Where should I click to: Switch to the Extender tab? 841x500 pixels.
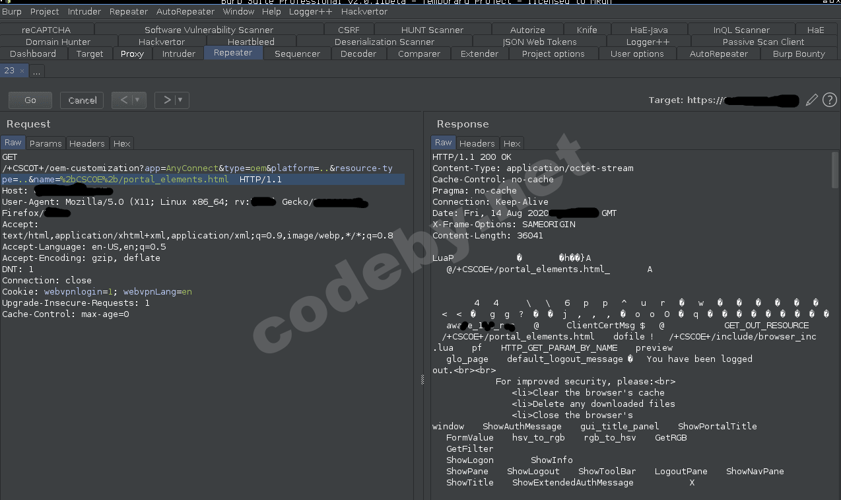[x=479, y=54]
